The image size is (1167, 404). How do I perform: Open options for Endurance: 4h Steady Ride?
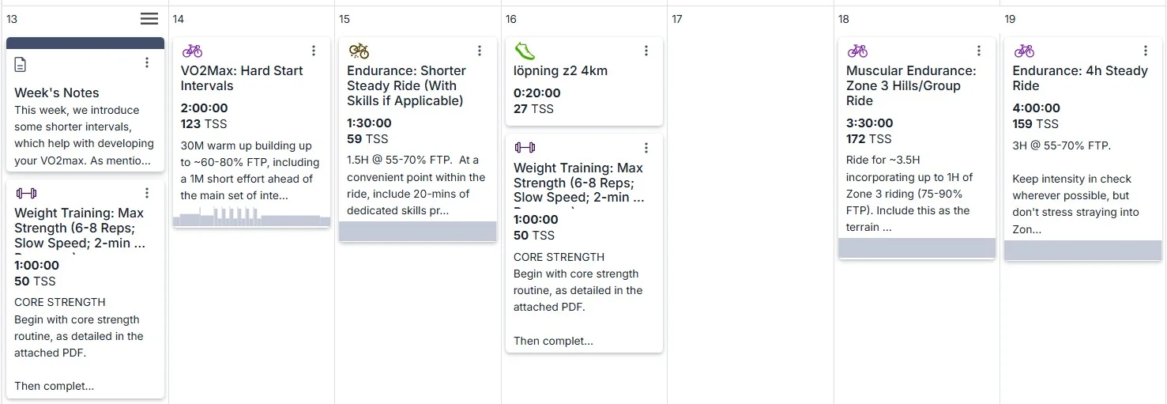pyautogui.click(x=1145, y=51)
